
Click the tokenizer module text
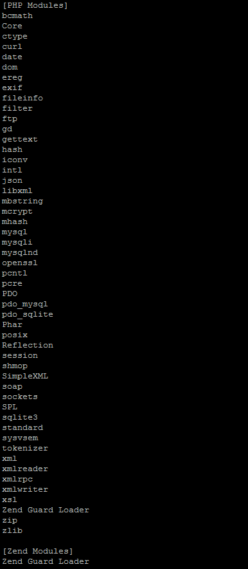click(24, 448)
